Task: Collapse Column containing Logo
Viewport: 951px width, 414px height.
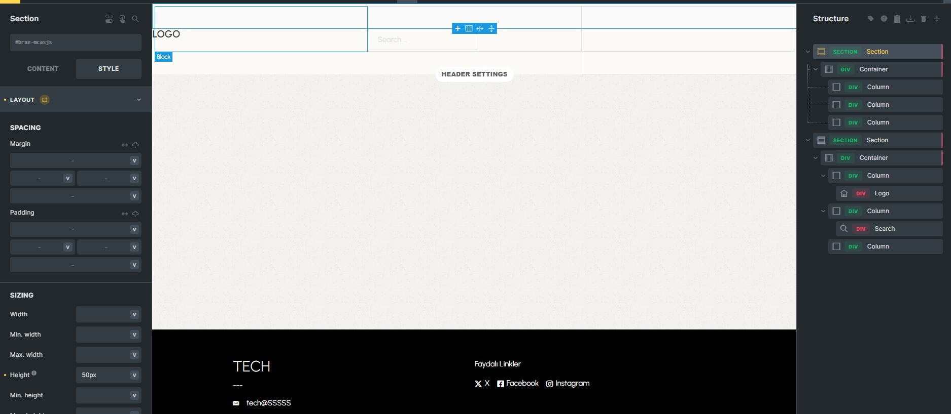Action: pyautogui.click(x=823, y=176)
